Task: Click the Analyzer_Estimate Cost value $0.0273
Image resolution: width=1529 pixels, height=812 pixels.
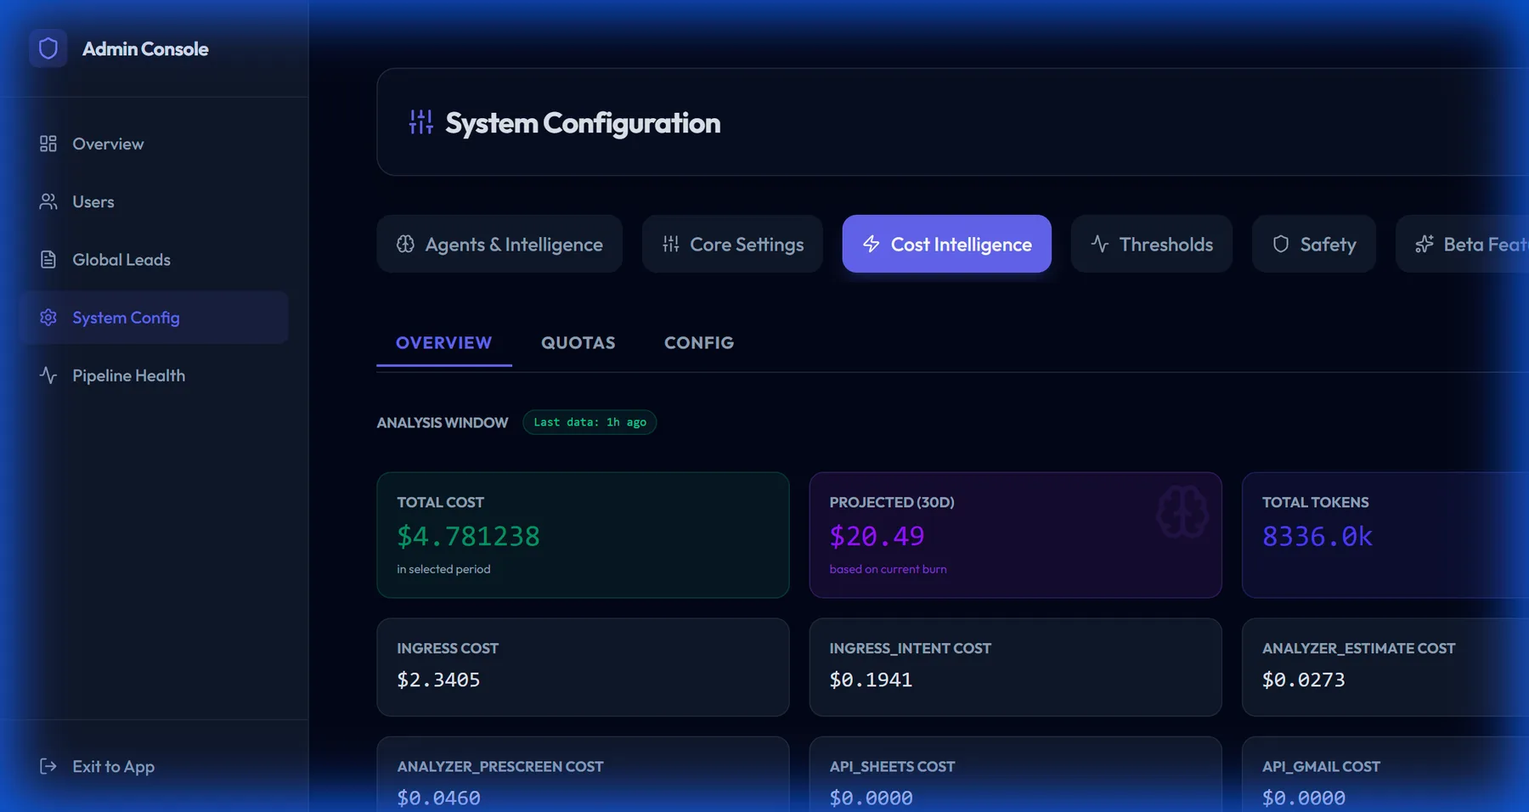Action: tap(1304, 679)
